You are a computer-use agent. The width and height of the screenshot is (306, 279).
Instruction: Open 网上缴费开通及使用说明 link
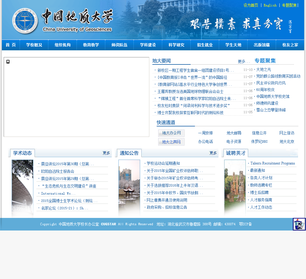[167, 200]
